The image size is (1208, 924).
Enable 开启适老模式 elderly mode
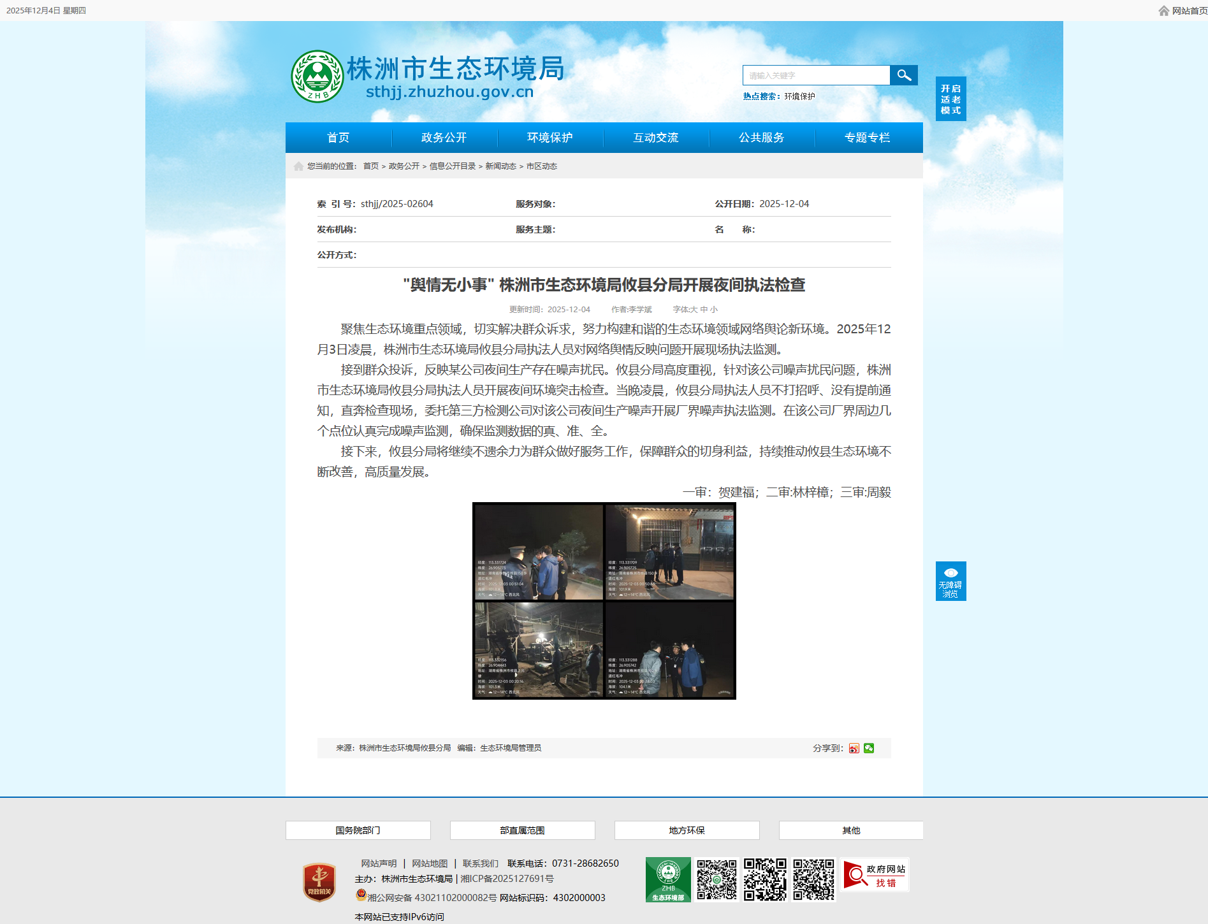[950, 99]
